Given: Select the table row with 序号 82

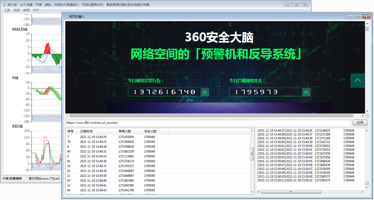Looking at the screenshot, I should tap(158, 171).
